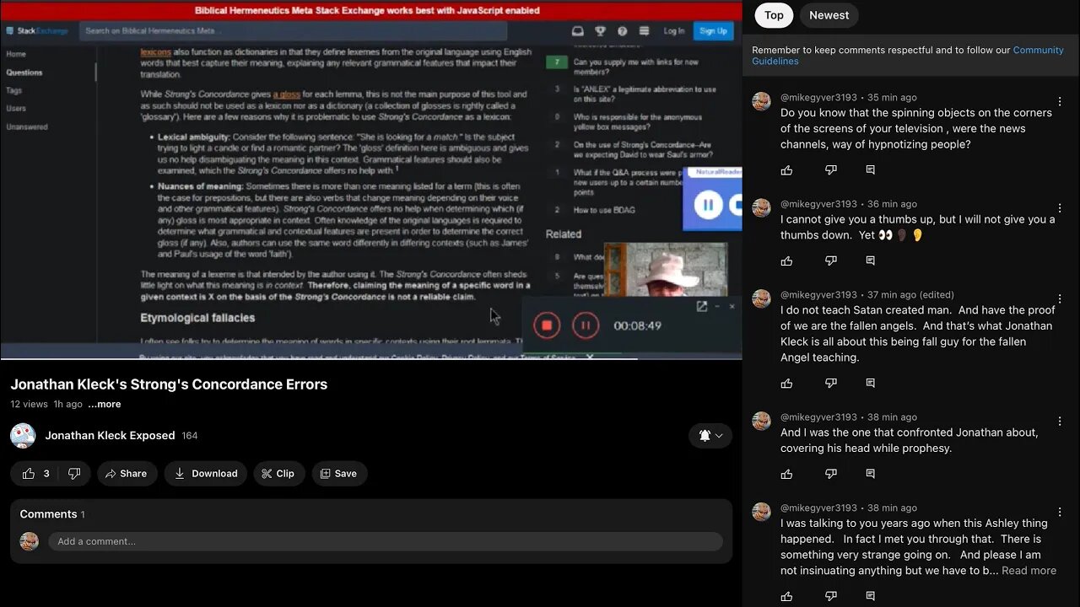Open options menu for the spinning objects comment
1080x607 pixels.
1061,102
